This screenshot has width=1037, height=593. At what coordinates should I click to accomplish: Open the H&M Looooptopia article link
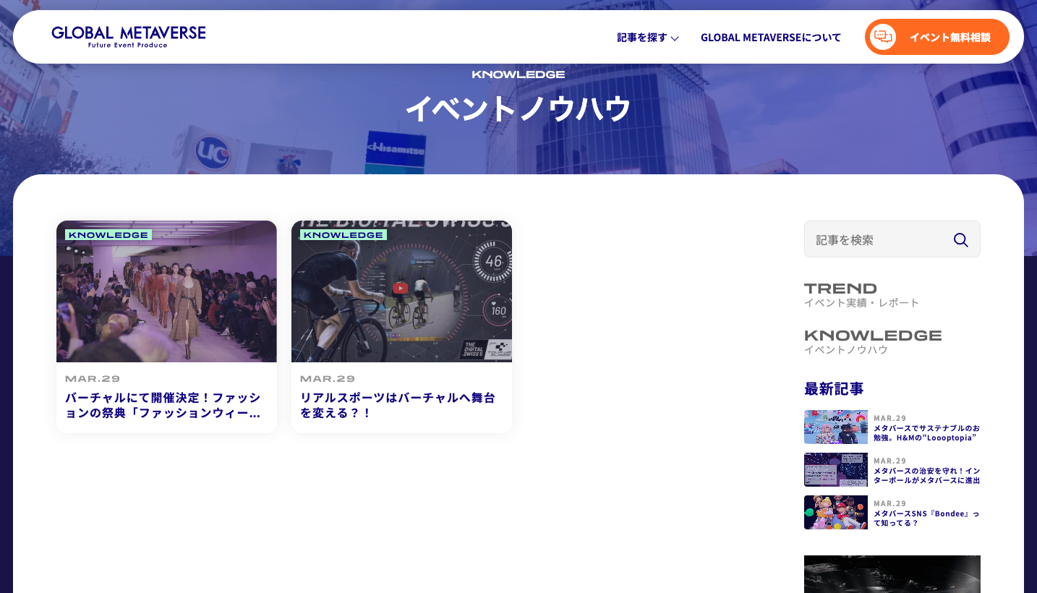pos(926,432)
